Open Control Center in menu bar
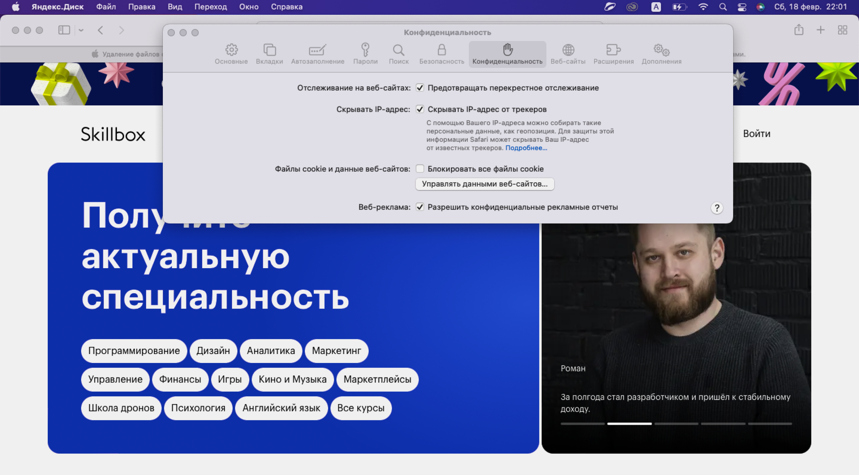859x475 pixels. (742, 7)
